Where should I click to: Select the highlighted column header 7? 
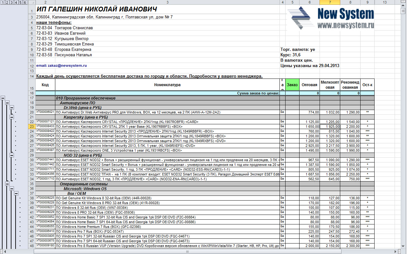click(x=330, y=3)
